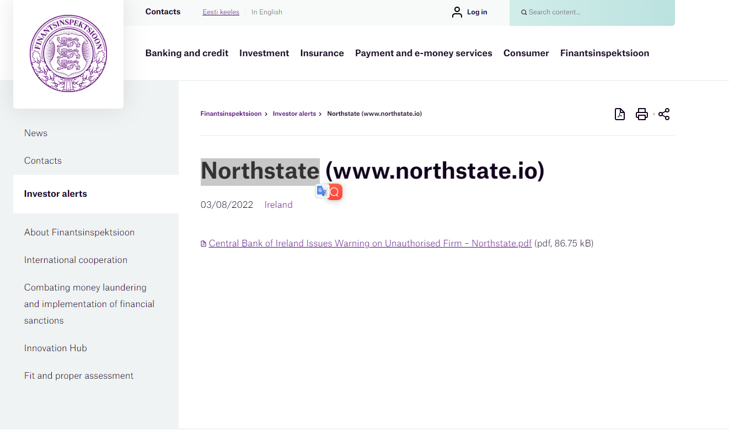Screen dimensions: 729x435
Task: Open Fit and proper assessment page
Action: [x=79, y=375]
